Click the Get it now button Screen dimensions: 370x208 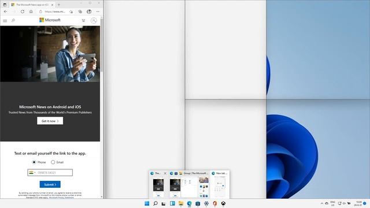(50, 121)
